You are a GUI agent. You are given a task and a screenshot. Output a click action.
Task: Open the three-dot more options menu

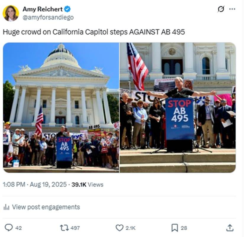(232, 9)
